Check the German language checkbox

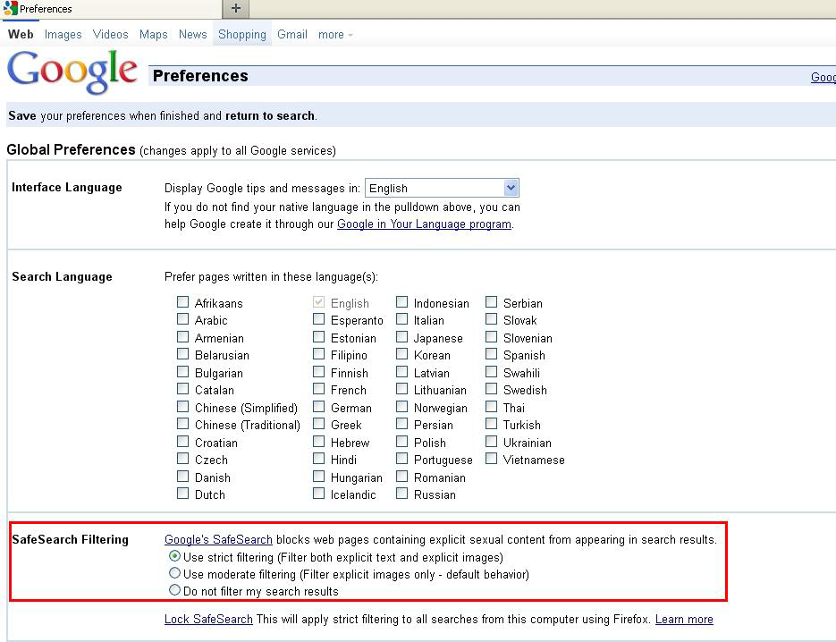point(319,407)
